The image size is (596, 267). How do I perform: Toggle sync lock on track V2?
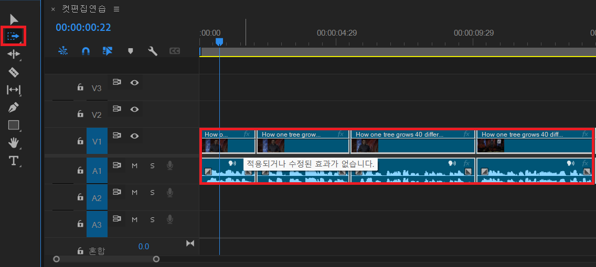pyautogui.click(x=116, y=109)
